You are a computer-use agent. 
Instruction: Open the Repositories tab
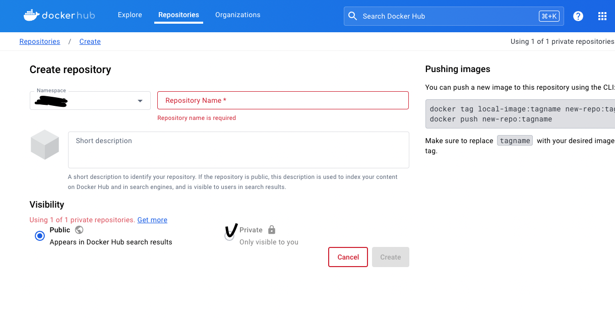(178, 15)
